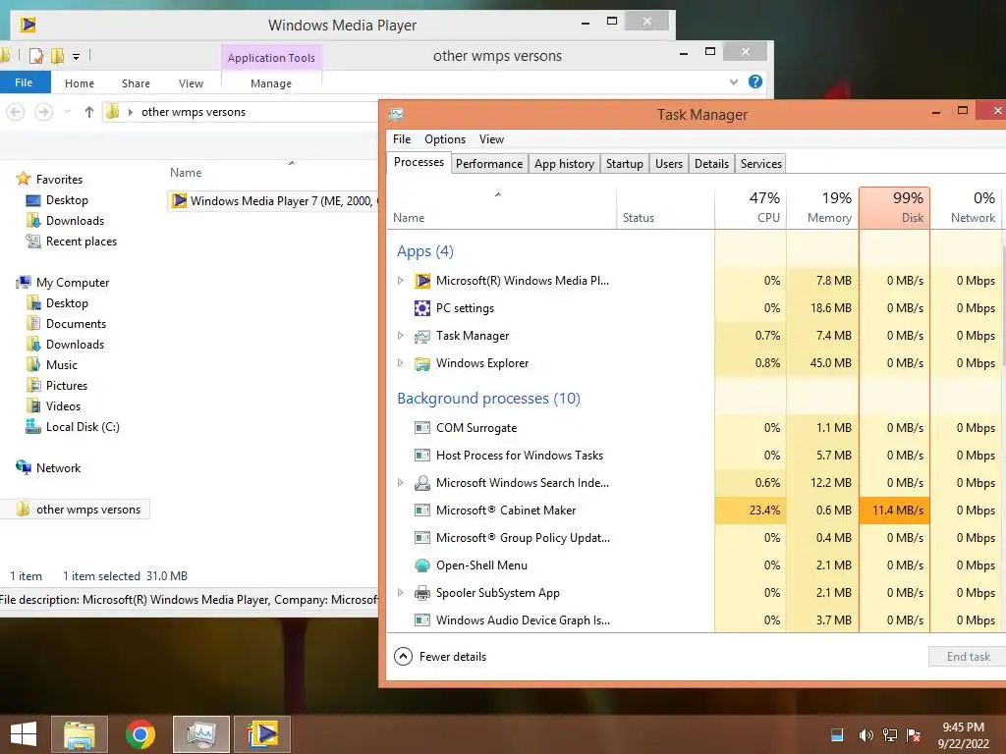Expand Microsoft Windows Search Indexer row

point(401,483)
